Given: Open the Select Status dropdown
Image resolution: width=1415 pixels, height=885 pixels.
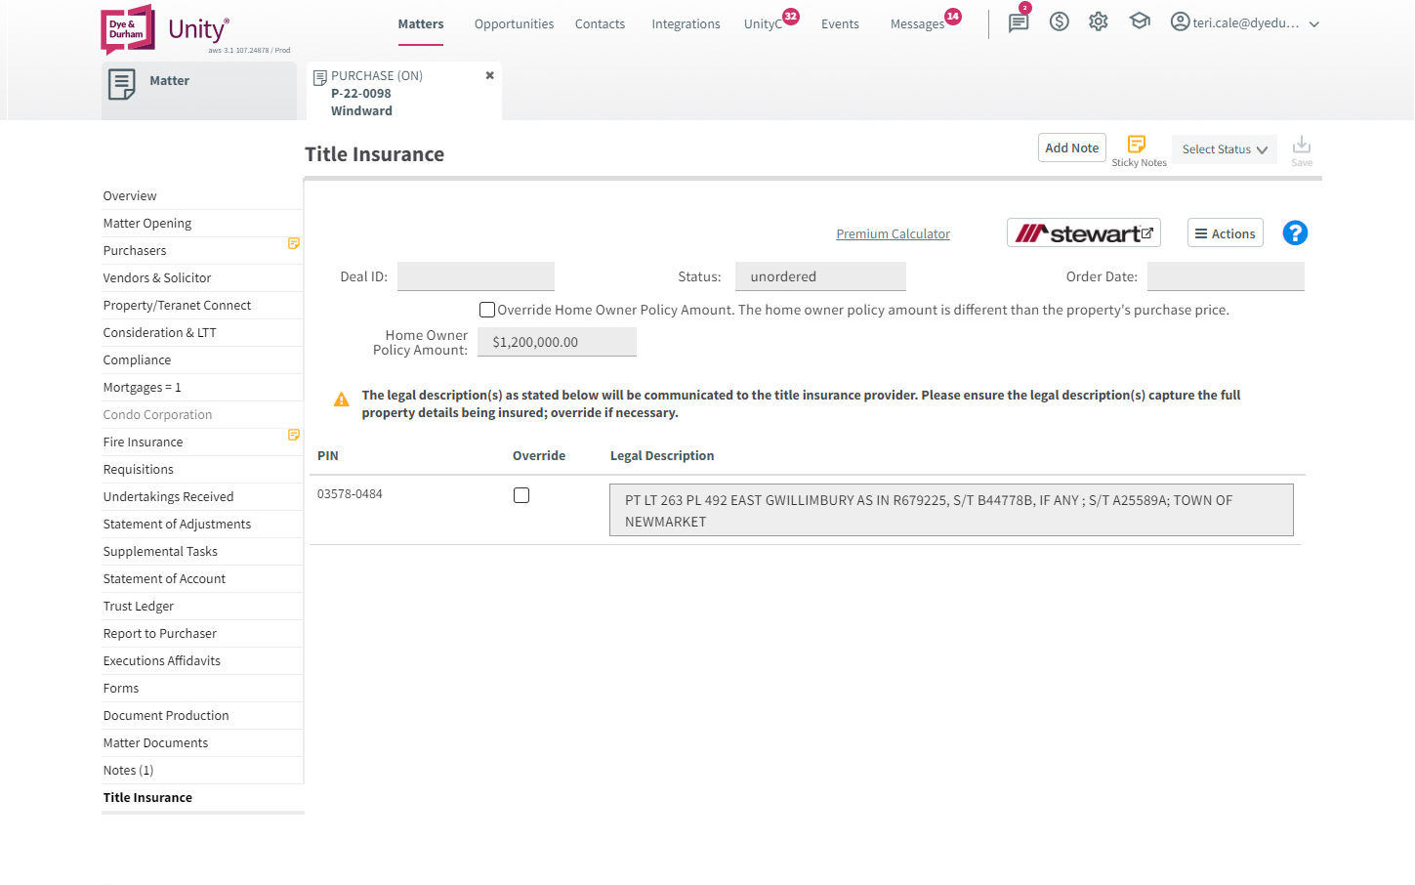Looking at the screenshot, I should (1224, 148).
